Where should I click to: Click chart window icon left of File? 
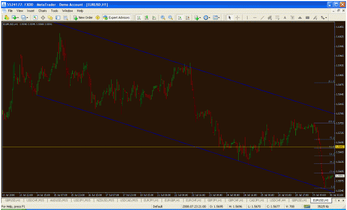coord(4,11)
